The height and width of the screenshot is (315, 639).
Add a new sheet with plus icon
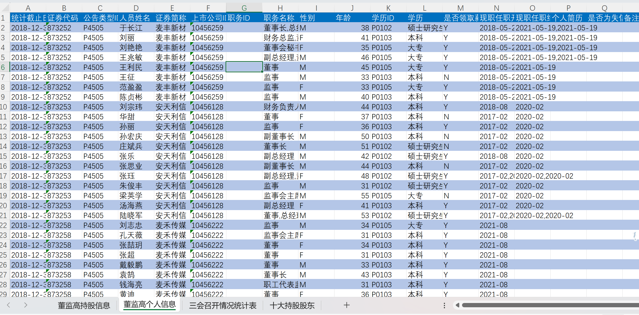coord(346,305)
